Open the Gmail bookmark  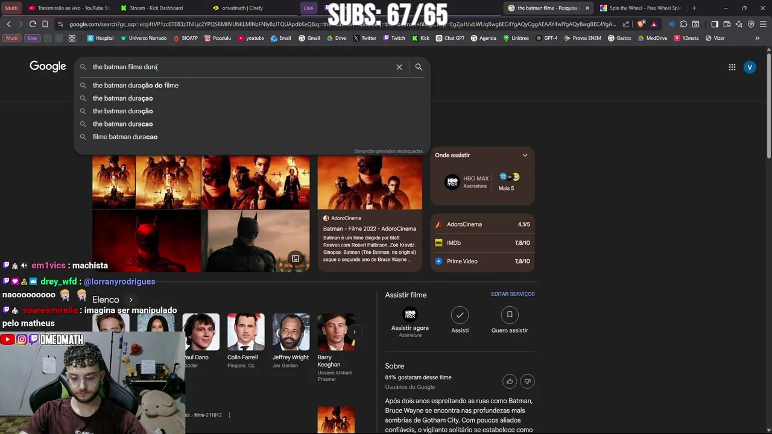[x=309, y=38]
